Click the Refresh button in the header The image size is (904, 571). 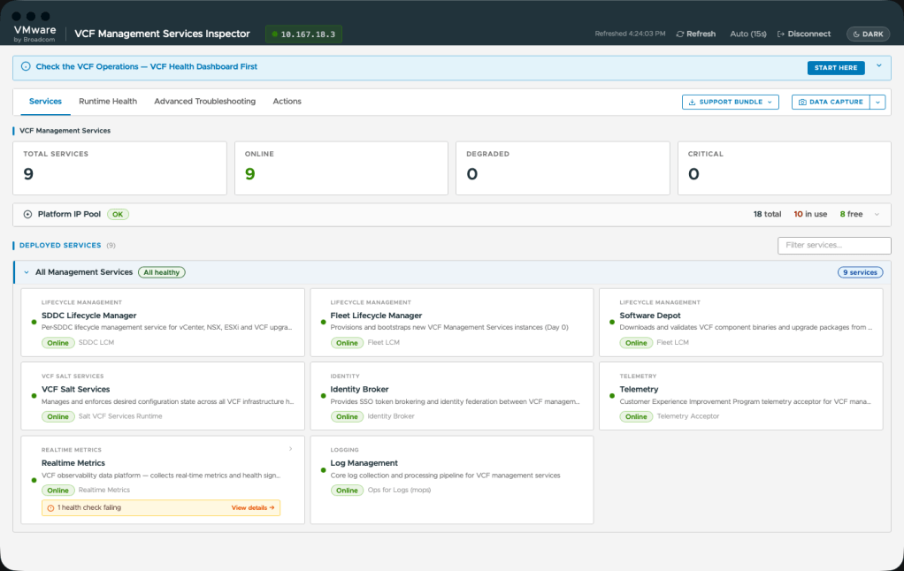click(696, 34)
